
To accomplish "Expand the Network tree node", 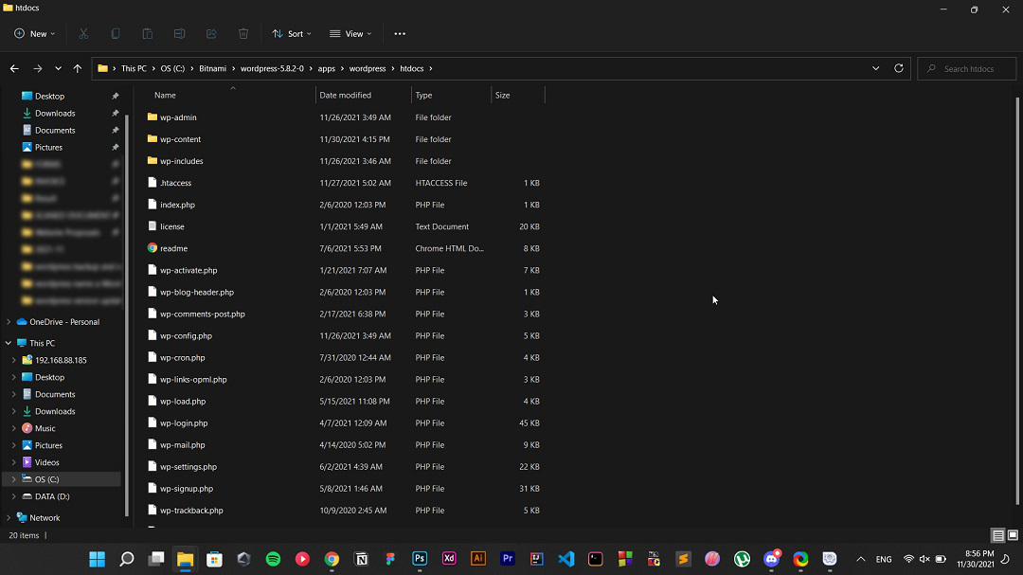I will click(x=9, y=517).
